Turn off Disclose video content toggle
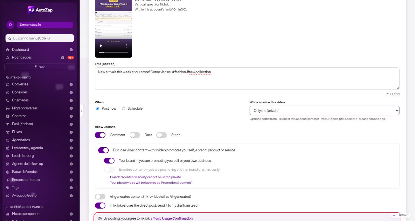 103,150
